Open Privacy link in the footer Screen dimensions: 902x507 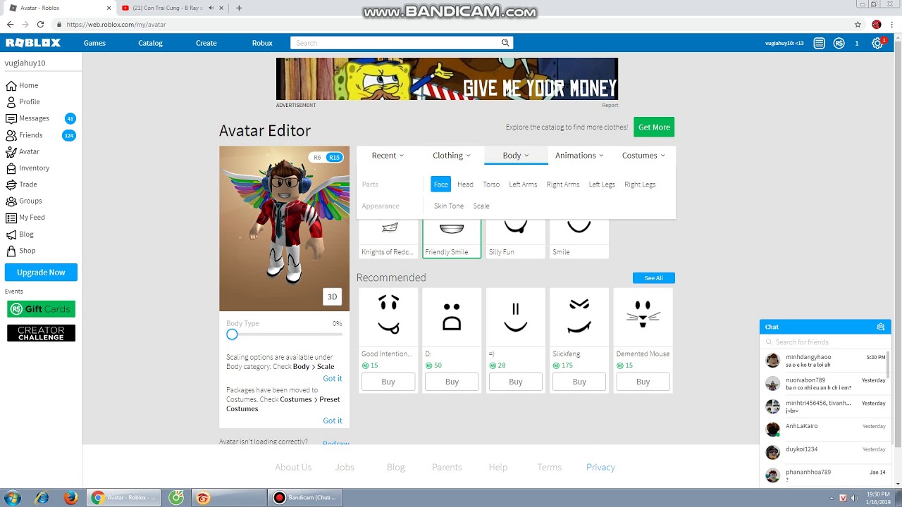click(600, 468)
